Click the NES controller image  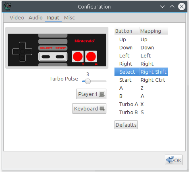[57, 50]
